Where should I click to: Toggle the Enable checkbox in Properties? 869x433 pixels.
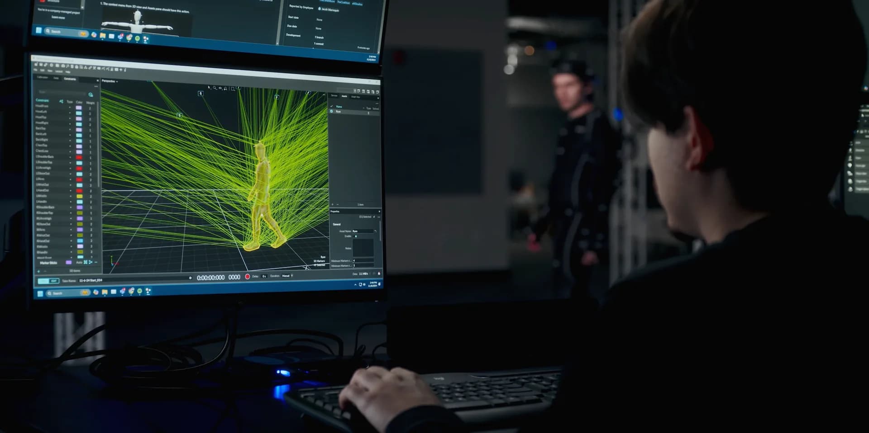point(356,236)
